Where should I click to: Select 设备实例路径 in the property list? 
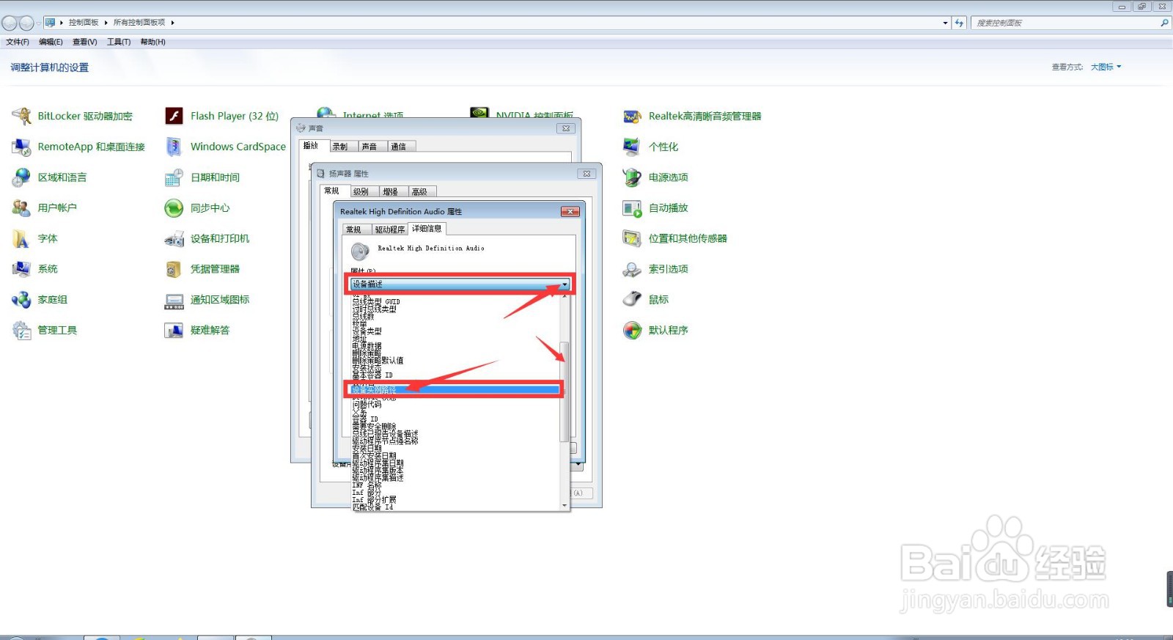click(455, 390)
